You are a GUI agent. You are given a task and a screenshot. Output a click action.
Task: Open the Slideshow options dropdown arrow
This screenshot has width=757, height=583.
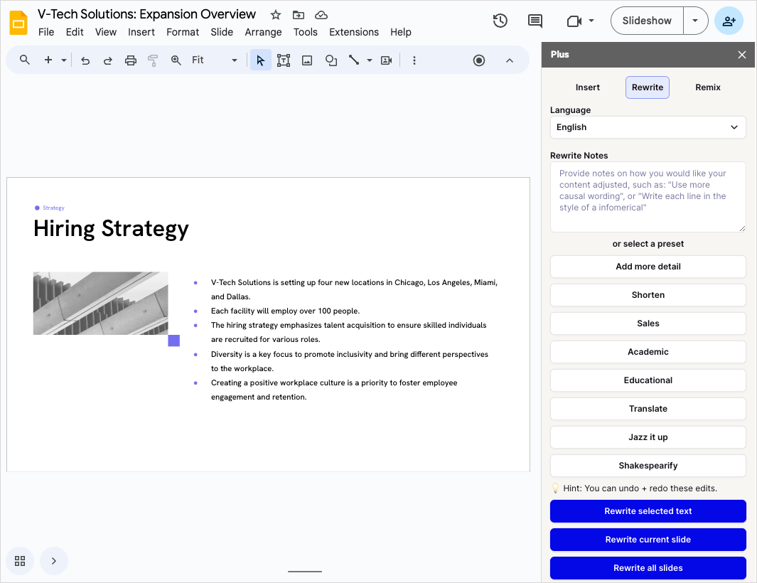[695, 21]
